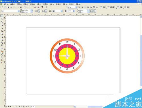Screen dimensions: 142x108
Task: Select the Outline tool
Action: 2,57
